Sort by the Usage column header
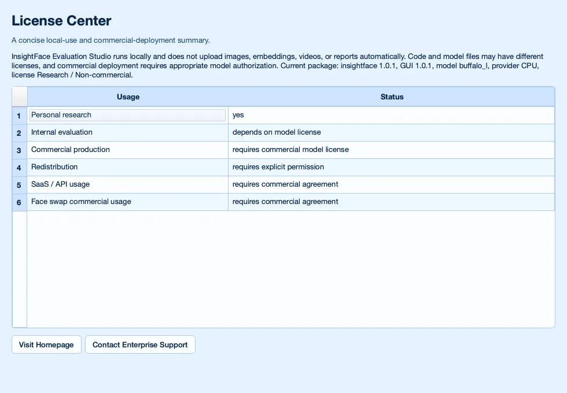Image resolution: width=567 pixels, height=393 pixels. [128, 97]
